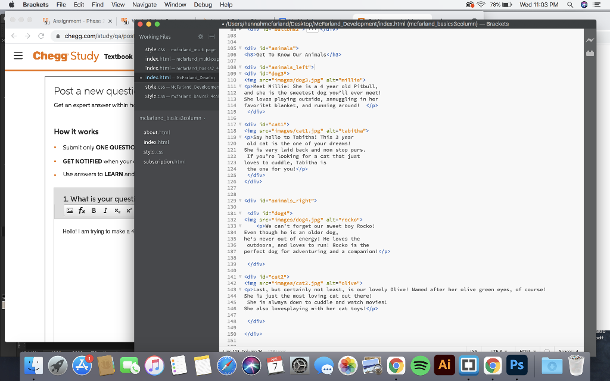
Task: Open the Extension Manager icon in Brackets
Action: pos(590,53)
